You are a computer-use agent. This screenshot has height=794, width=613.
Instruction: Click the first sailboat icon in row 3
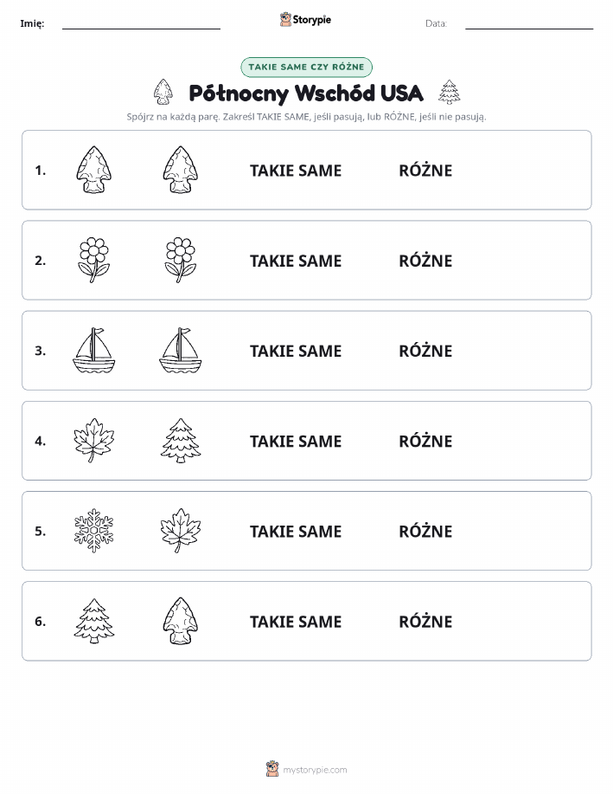coord(94,350)
